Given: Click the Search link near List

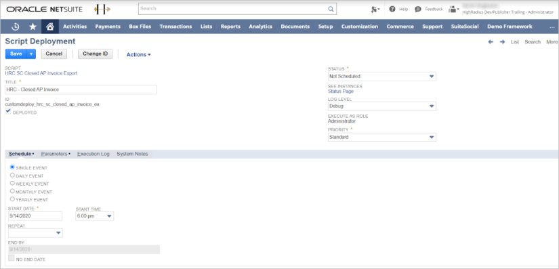Looking at the screenshot, I should (533, 42).
